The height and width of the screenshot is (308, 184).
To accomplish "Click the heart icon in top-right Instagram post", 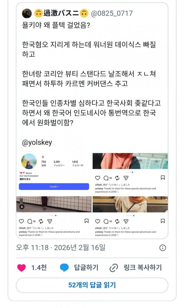I will pyautogui.click(x=97, y=178).
